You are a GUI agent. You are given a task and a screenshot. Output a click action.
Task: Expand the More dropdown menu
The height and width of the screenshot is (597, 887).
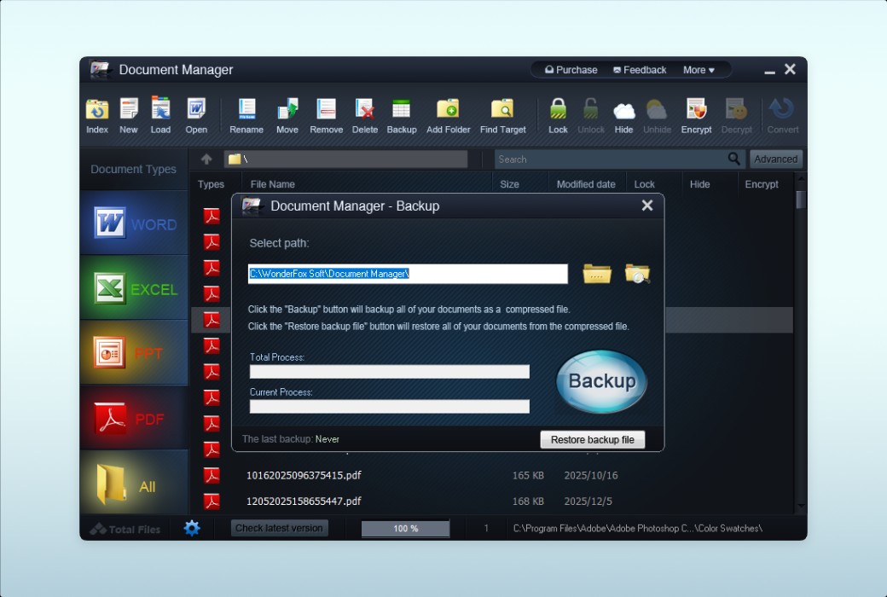click(x=699, y=70)
